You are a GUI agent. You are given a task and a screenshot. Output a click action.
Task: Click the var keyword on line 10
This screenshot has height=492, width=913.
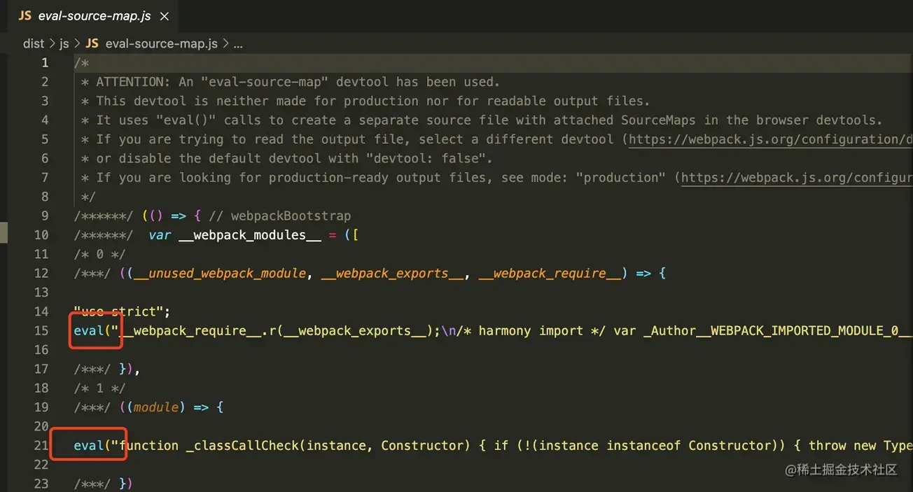click(160, 235)
